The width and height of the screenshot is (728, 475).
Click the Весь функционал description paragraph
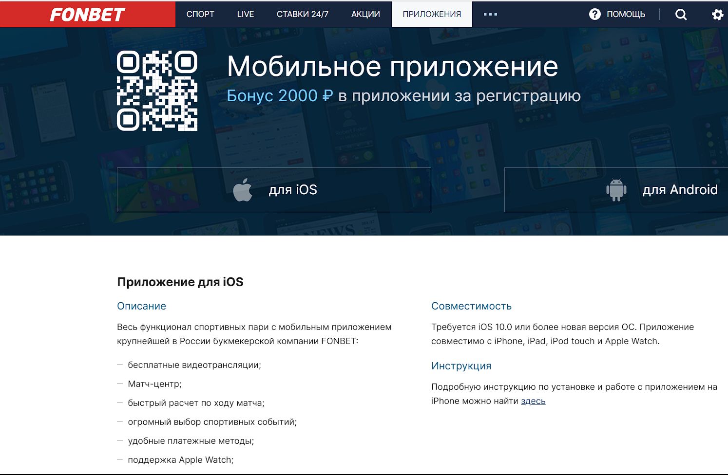coord(254,334)
